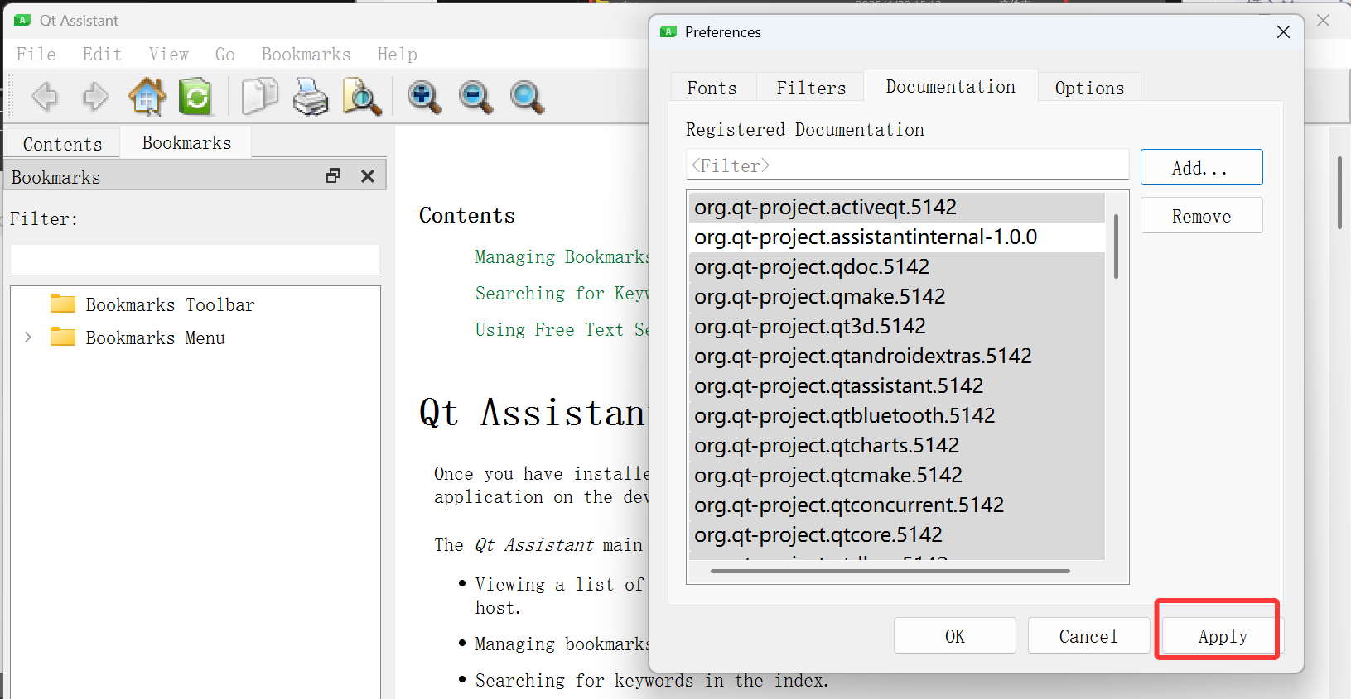Click the Normal size zoom icon
This screenshot has width=1351, height=699.
pos(527,97)
